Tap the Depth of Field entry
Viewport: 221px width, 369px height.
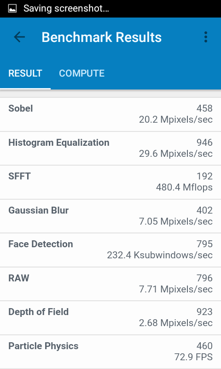point(110,318)
